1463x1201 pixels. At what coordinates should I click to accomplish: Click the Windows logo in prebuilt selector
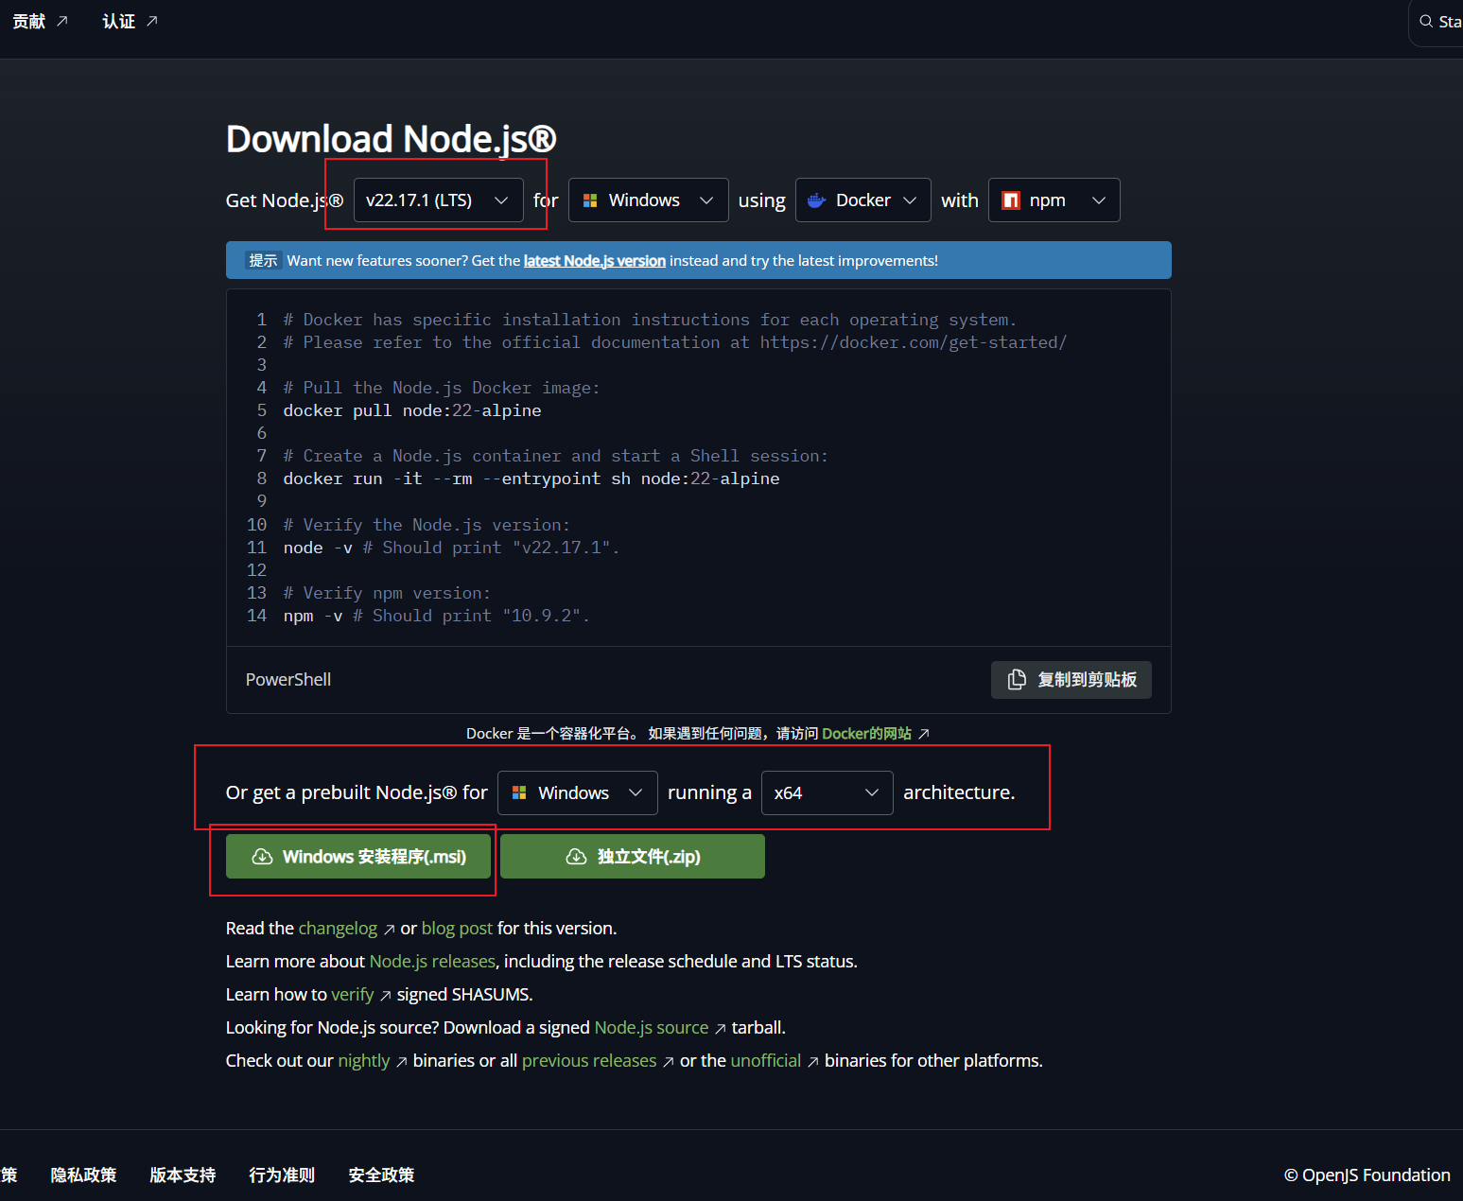tap(519, 792)
